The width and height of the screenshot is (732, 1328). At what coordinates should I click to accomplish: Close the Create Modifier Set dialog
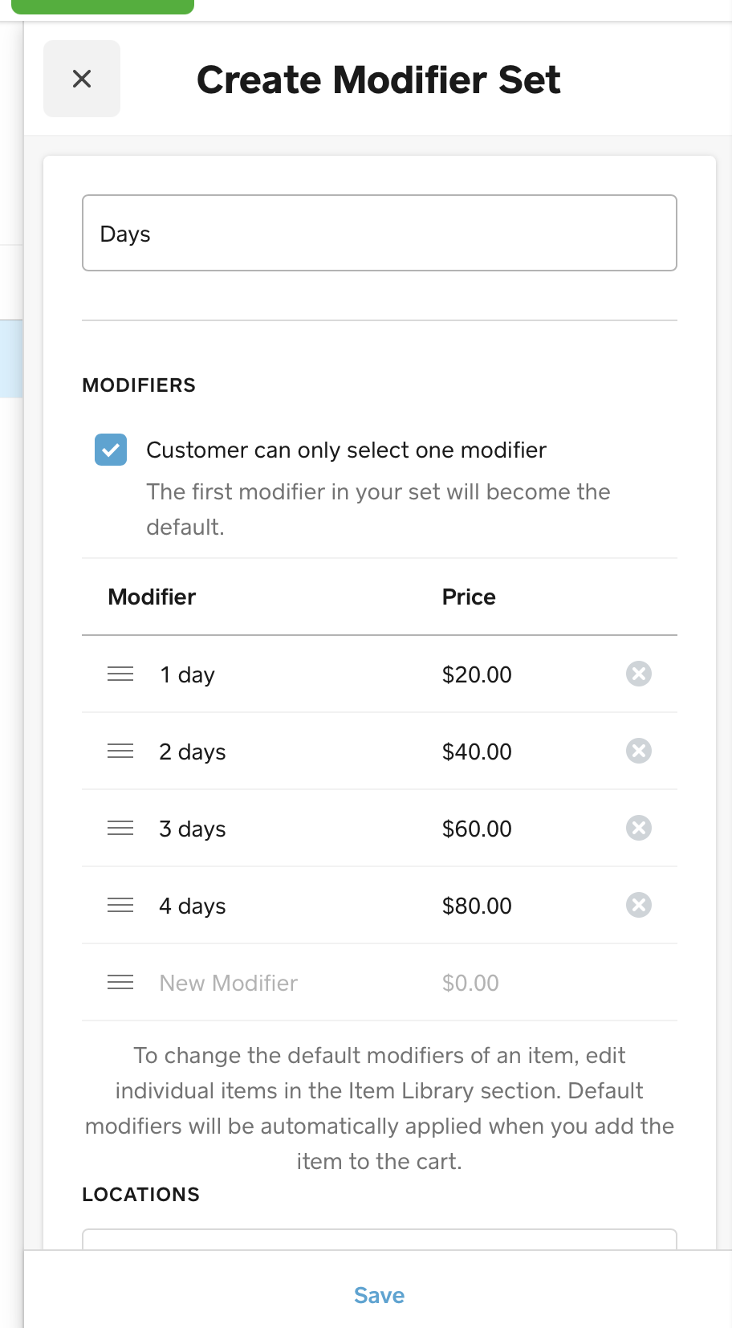point(82,79)
